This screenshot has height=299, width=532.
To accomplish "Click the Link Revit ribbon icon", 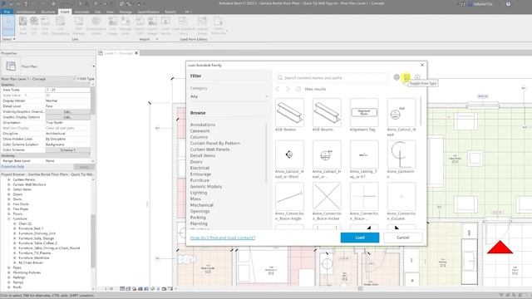I will [22, 26].
